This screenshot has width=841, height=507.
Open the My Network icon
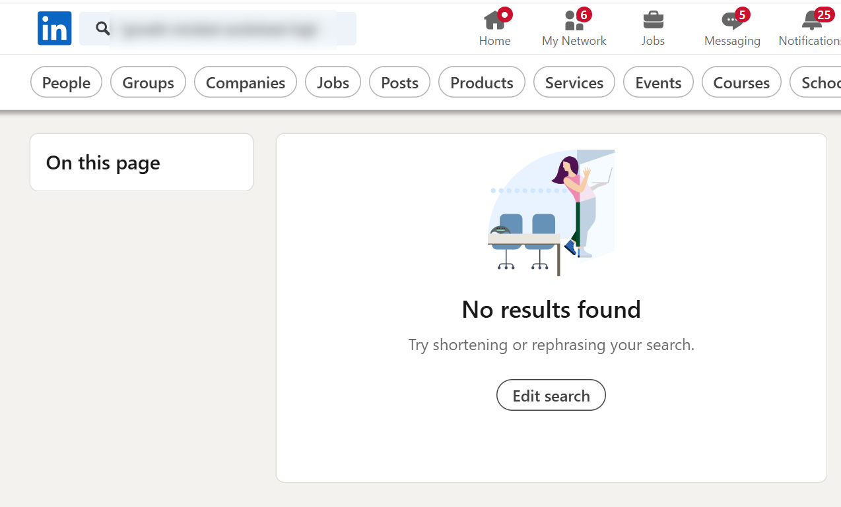click(574, 21)
